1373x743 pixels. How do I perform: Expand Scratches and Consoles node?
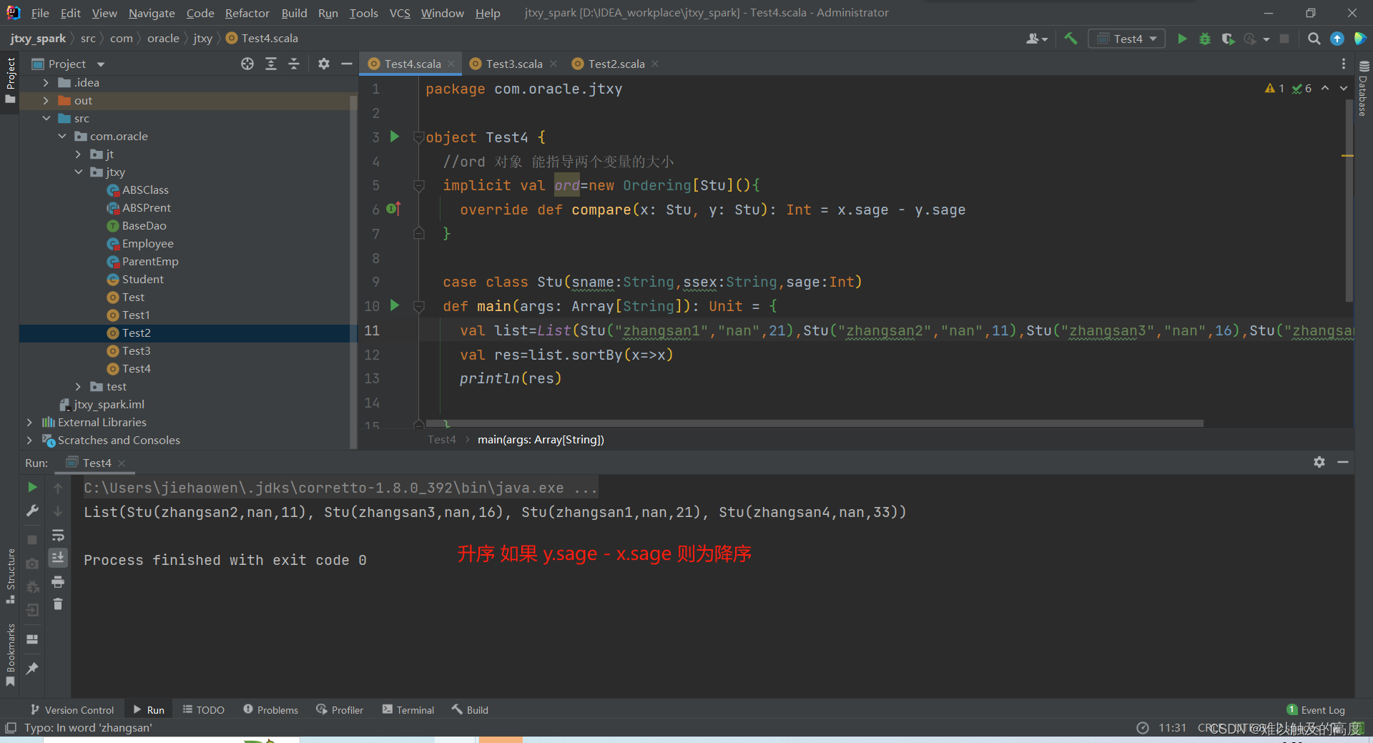(x=29, y=441)
